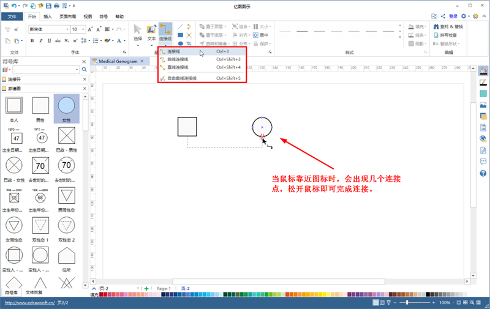Toggle Italic formatting
The height and width of the screenshot is (309, 490).
(x=40, y=40)
